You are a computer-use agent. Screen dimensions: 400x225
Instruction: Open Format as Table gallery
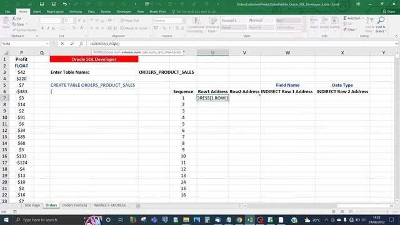pos(212,25)
